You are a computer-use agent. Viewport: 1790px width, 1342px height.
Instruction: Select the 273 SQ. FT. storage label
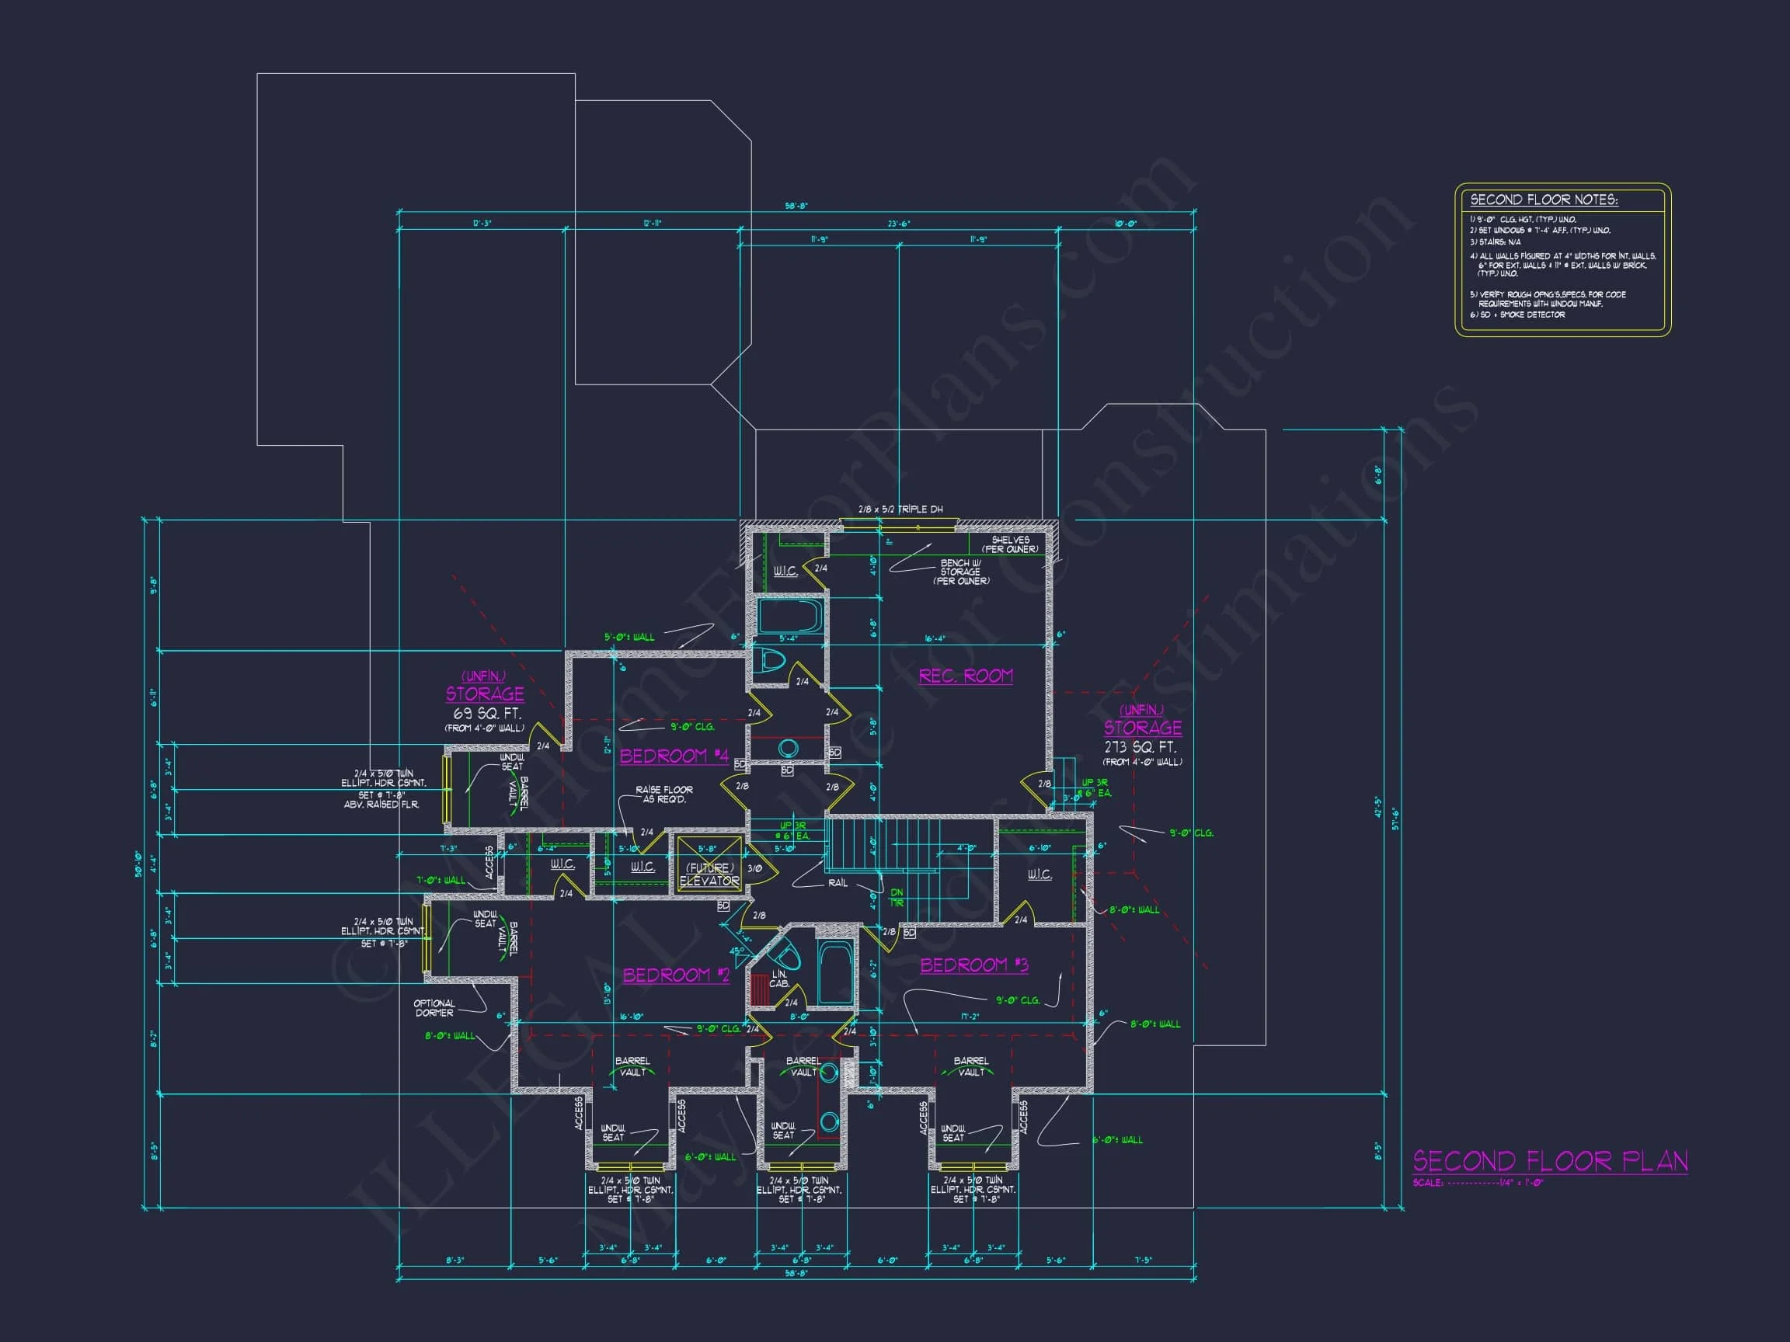tap(1141, 747)
